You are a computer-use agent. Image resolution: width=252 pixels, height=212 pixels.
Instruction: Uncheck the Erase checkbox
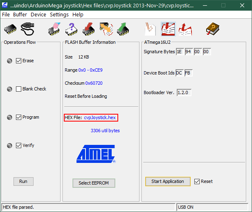tap(18, 61)
